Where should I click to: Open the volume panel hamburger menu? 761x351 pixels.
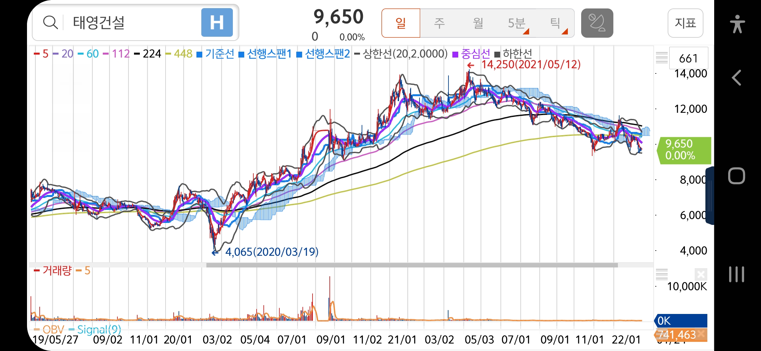[x=661, y=275]
